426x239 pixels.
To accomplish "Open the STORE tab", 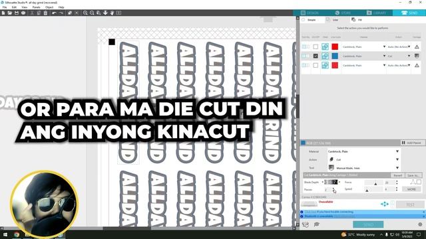I will coord(343,13).
